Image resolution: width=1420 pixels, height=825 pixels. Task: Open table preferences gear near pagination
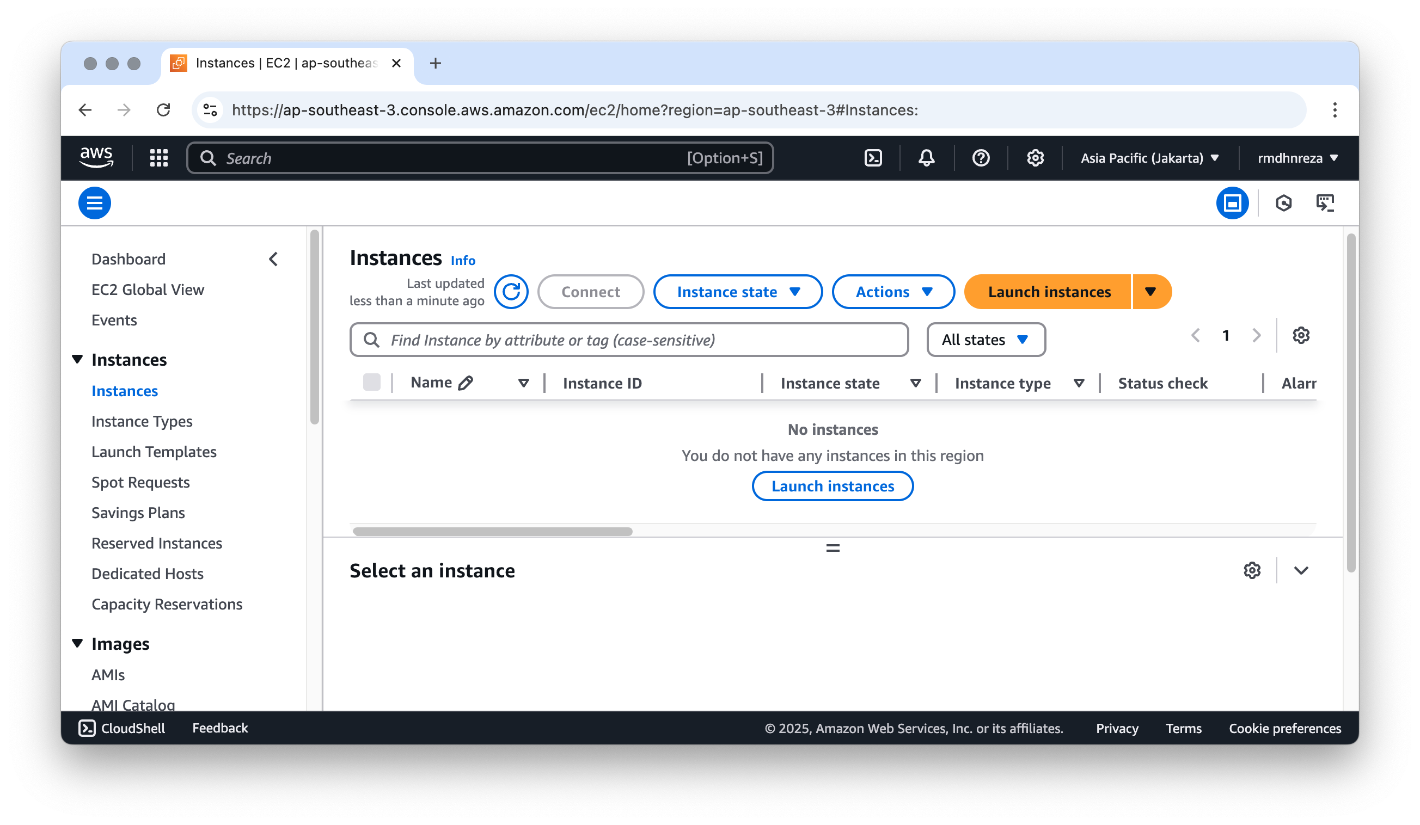1301,336
